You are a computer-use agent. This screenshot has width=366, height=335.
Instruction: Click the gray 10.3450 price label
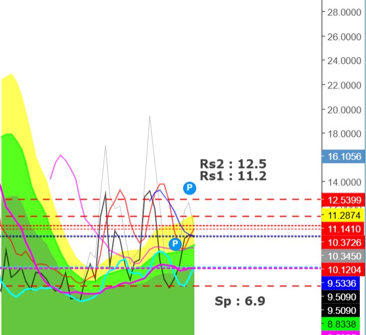tap(343, 256)
